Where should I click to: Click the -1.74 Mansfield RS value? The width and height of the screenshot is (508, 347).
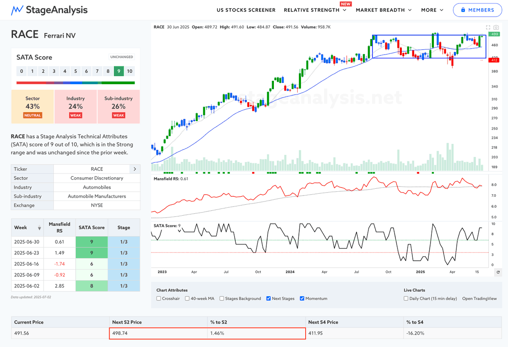click(60, 264)
